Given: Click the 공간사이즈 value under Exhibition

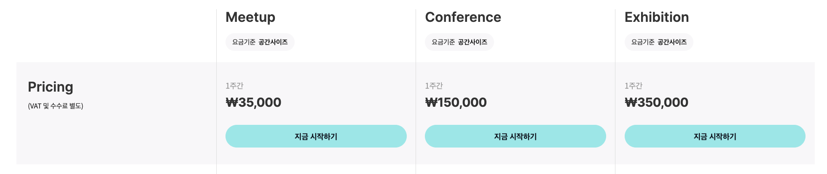Looking at the screenshot, I should click(672, 42).
